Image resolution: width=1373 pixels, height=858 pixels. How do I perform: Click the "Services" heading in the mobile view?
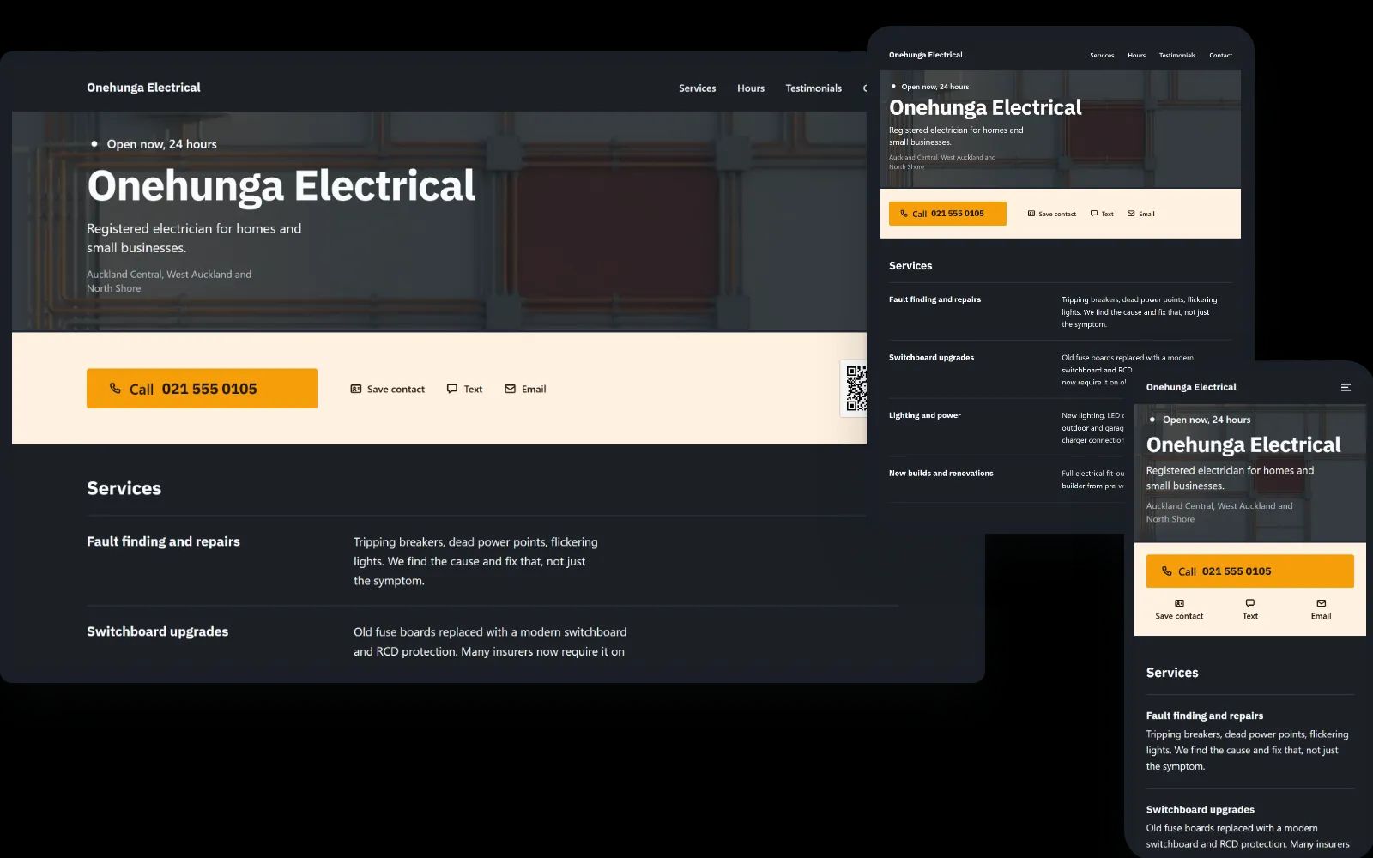[1172, 673]
